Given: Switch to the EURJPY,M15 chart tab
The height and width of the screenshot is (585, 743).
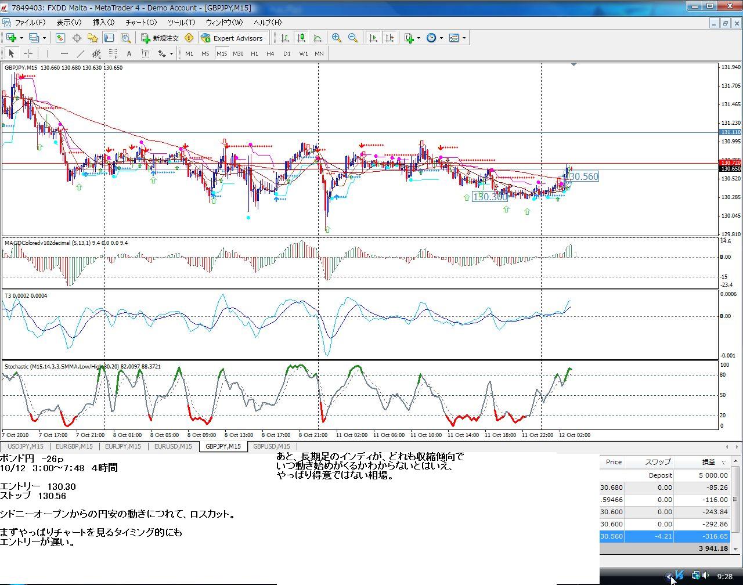Looking at the screenshot, I should (x=122, y=446).
